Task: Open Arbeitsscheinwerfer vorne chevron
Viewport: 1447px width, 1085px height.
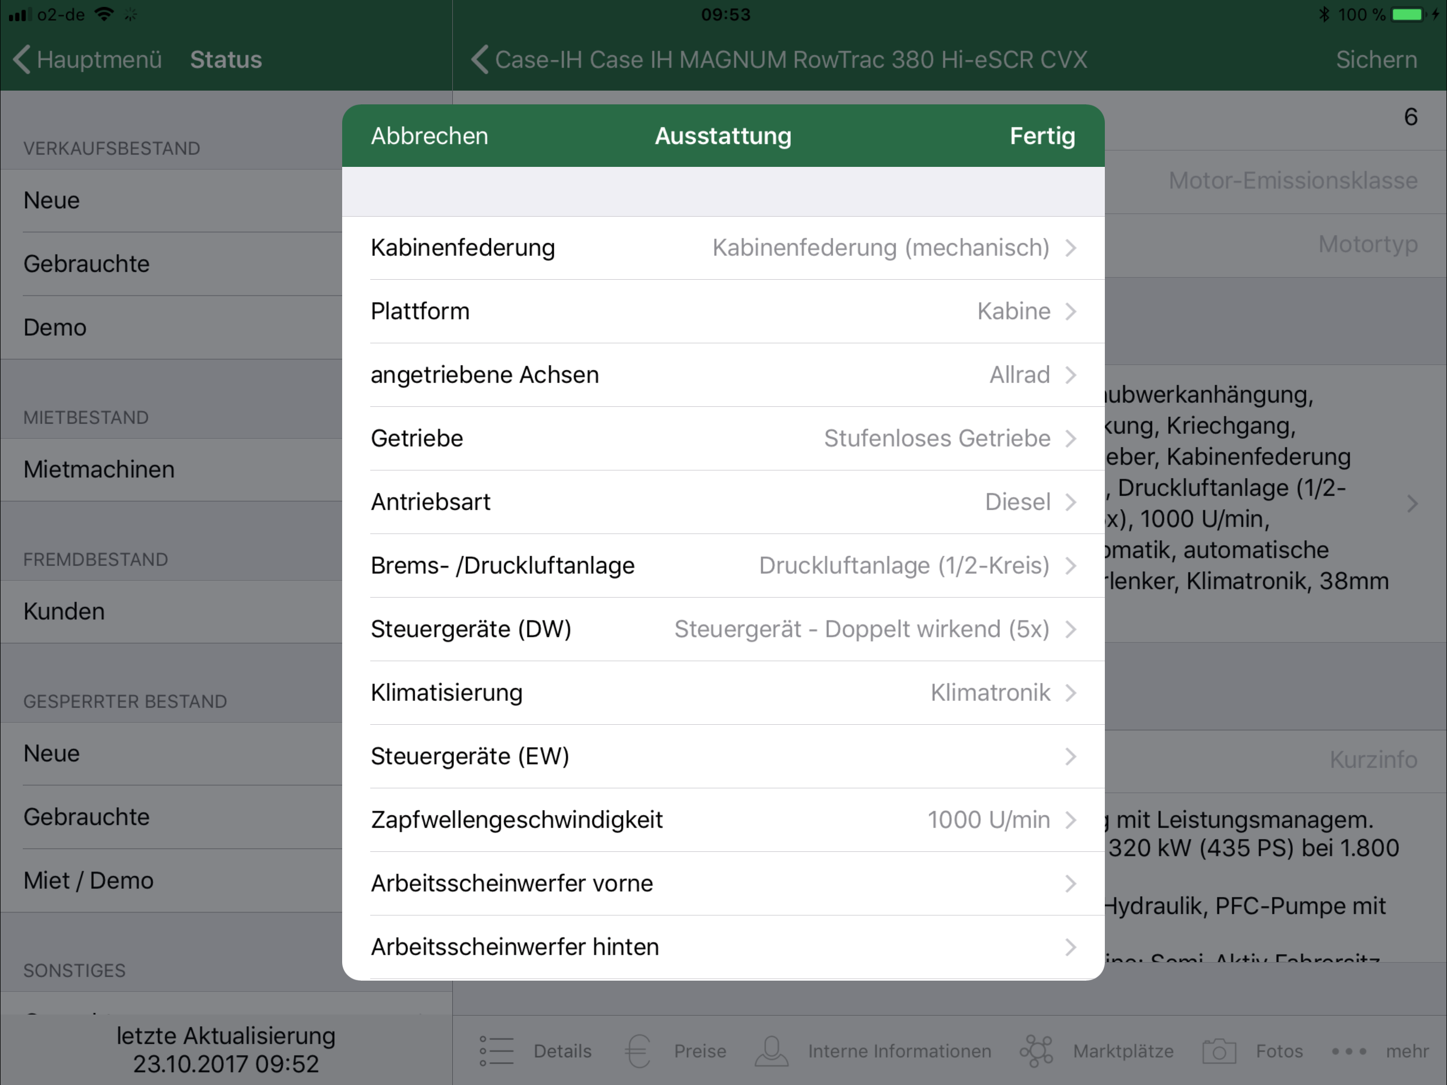Action: pos(1071,884)
